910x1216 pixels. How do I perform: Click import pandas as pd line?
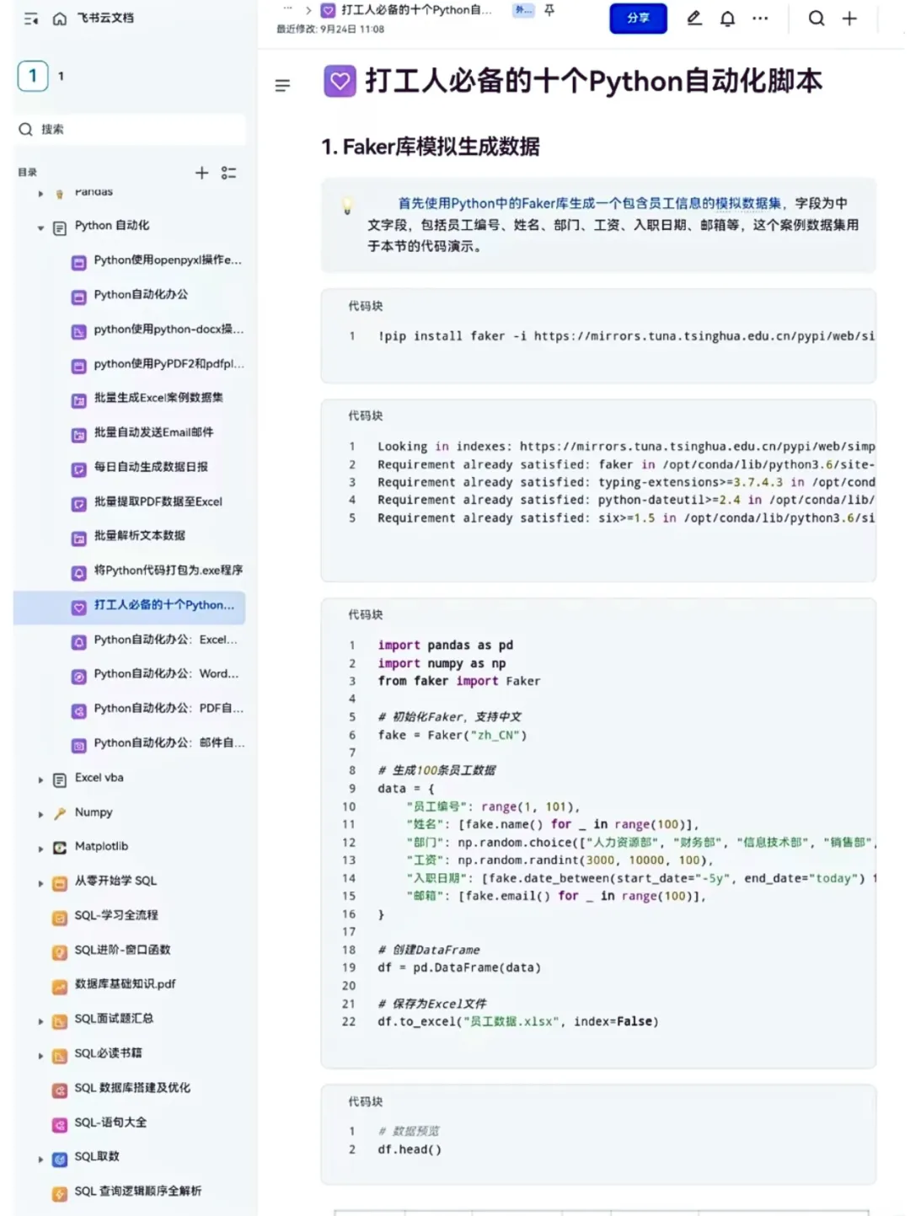point(445,645)
